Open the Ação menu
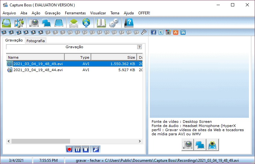The height and width of the screenshot is (164, 255). point(36,13)
